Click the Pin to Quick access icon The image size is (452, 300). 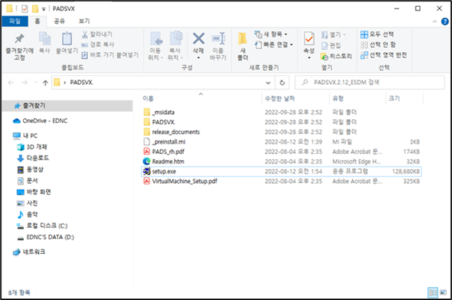pyautogui.click(x=19, y=39)
